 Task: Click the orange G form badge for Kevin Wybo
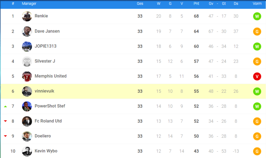click(257, 151)
